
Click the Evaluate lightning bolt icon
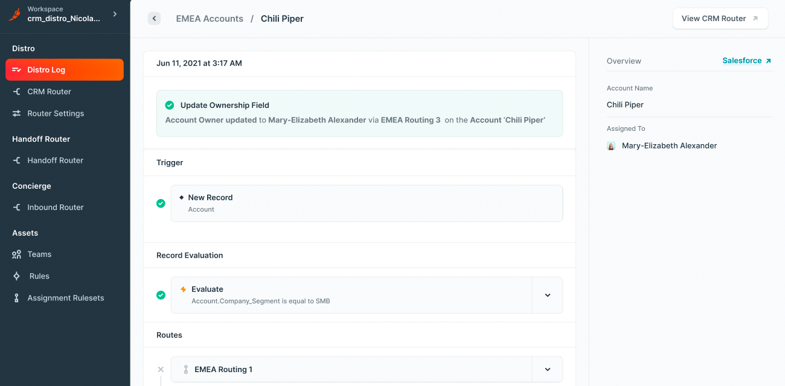[x=184, y=289]
